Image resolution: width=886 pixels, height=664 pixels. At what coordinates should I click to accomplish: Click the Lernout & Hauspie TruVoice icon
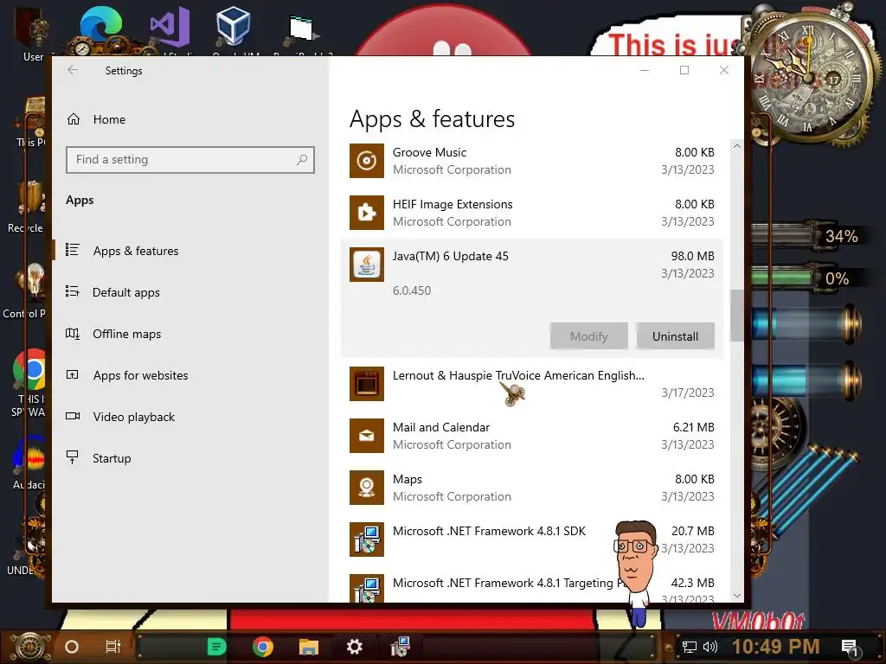[367, 384]
